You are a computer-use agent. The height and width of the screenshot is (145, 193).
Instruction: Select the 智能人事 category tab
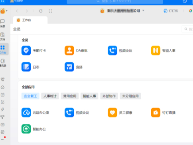(x=89, y=96)
